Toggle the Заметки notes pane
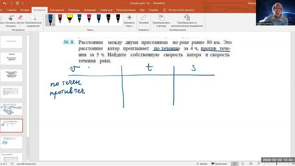 (x=202, y=164)
